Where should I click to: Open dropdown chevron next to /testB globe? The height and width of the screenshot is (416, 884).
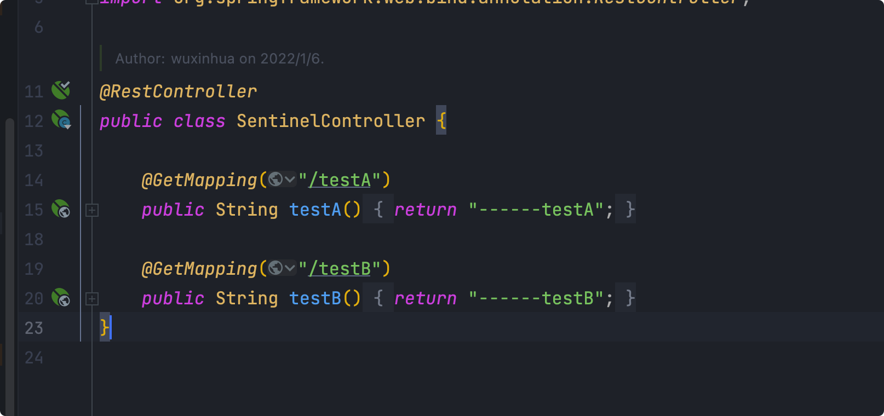[290, 268]
